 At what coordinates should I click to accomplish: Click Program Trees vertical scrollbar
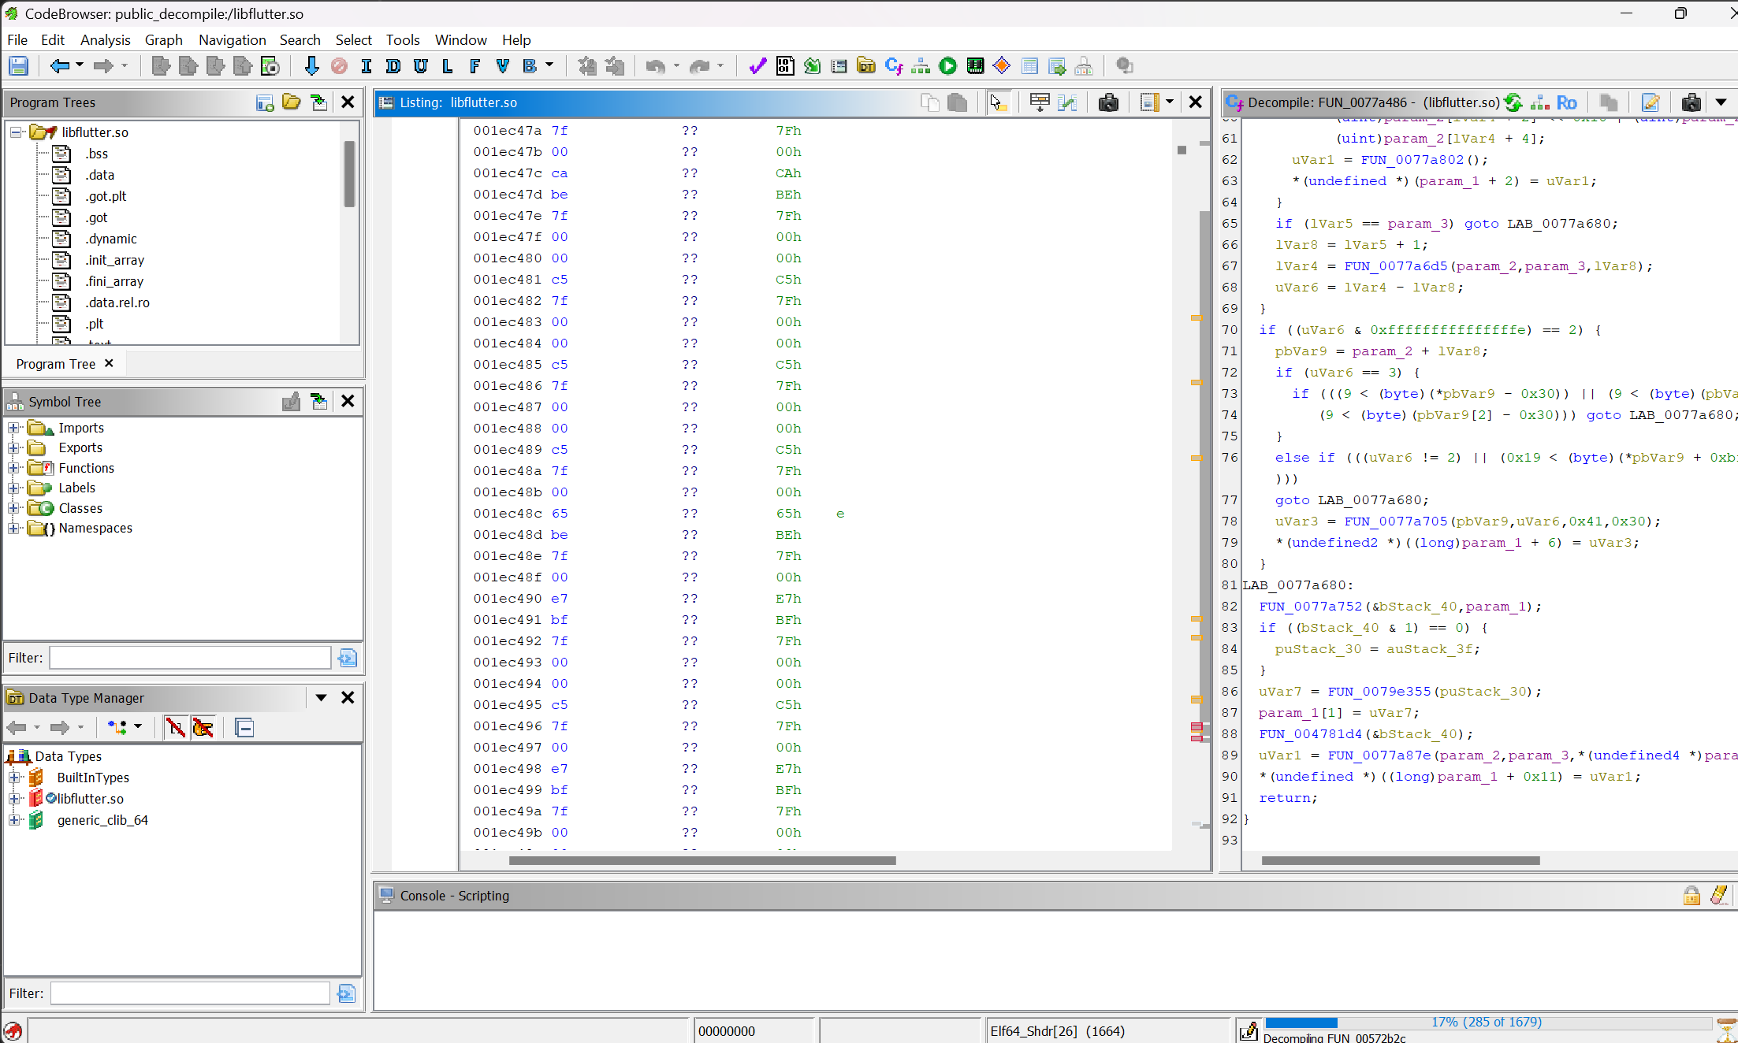(349, 173)
